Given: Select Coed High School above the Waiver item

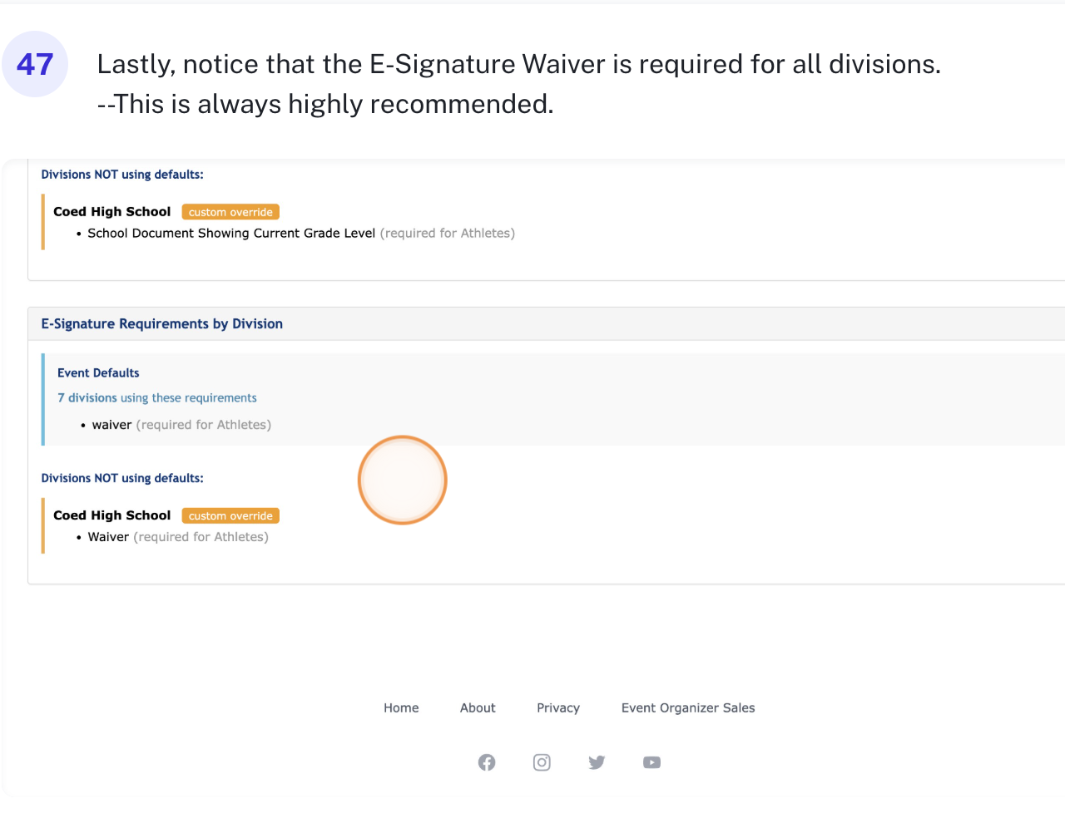Looking at the screenshot, I should pyautogui.click(x=112, y=515).
